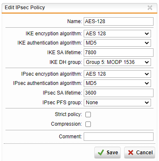This screenshot has width=159, height=161.
Task: Click the Comment text field
Action: coord(119,137)
